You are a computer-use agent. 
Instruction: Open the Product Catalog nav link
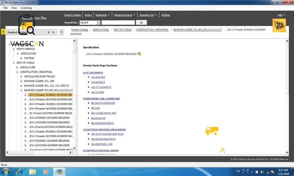72,15
